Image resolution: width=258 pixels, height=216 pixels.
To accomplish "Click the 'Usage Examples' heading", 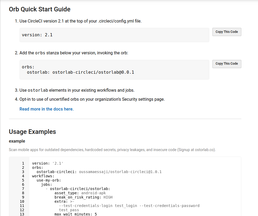I will [32, 132].
